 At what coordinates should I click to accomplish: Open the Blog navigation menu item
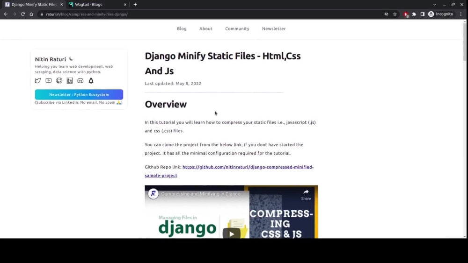[x=182, y=28]
